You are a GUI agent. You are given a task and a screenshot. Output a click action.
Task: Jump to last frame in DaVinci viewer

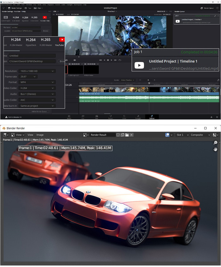point(115,60)
